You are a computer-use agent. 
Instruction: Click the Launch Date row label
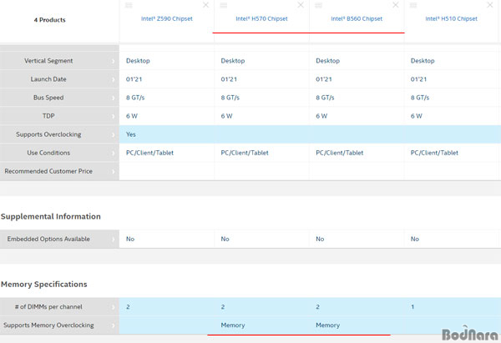(x=48, y=79)
